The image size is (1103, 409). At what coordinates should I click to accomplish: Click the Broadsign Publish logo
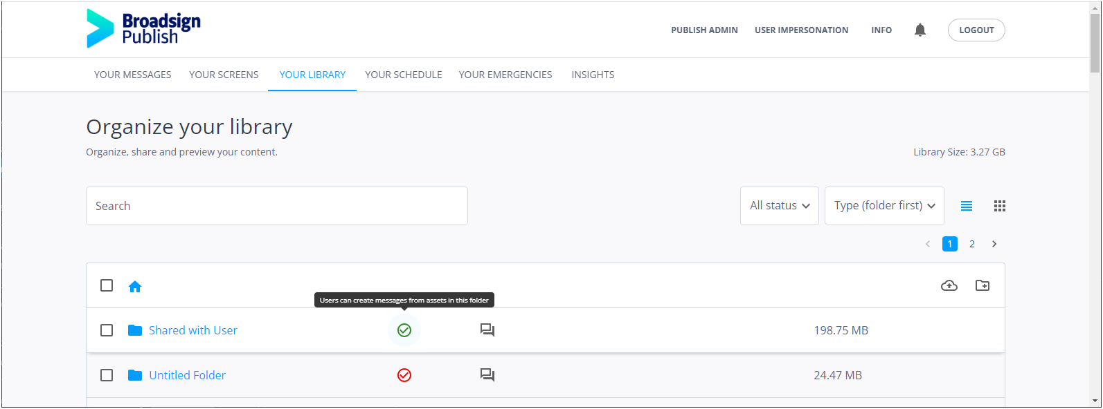tap(143, 28)
